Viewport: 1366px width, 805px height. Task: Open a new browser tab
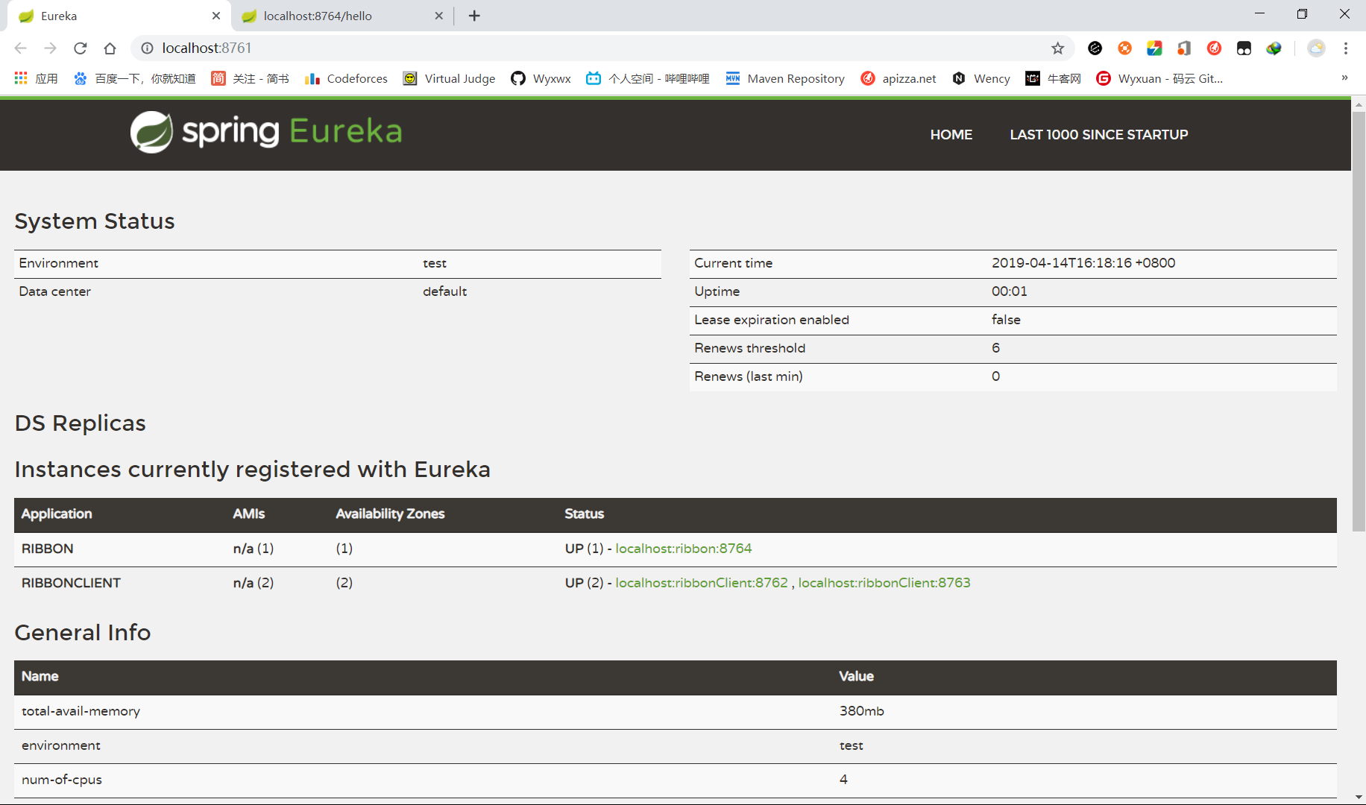click(x=474, y=16)
